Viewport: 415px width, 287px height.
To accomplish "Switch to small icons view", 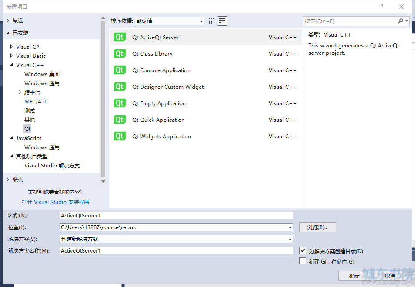I will [x=211, y=21].
